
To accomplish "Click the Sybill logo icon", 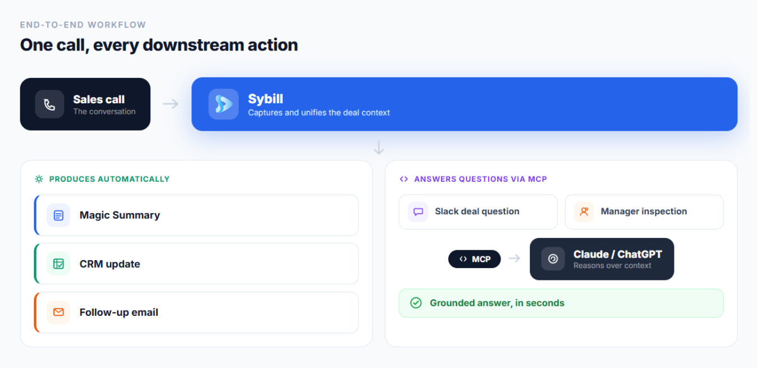I will (223, 104).
